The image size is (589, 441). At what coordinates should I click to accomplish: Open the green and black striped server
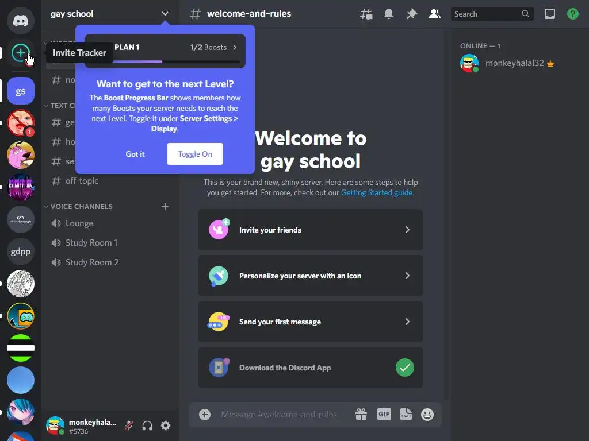point(20,348)
